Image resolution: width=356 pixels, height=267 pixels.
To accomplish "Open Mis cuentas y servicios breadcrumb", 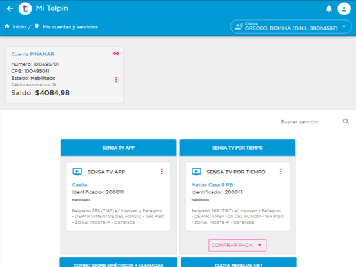I will (70, 27).
